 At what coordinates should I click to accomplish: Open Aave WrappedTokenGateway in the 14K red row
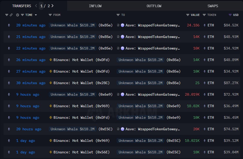(x=153, y=37)
